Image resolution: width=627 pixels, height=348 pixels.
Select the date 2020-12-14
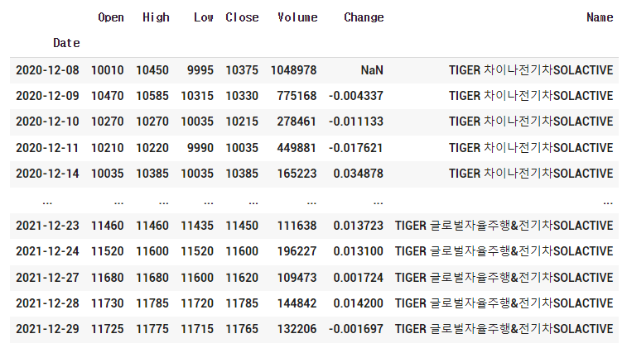tap(47, 174)
